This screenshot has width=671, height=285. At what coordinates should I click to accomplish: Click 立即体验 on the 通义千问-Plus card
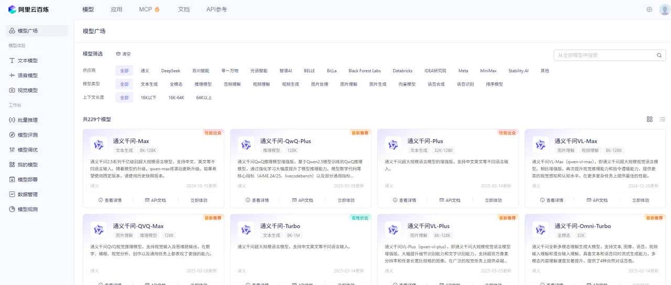click(493, 200)
